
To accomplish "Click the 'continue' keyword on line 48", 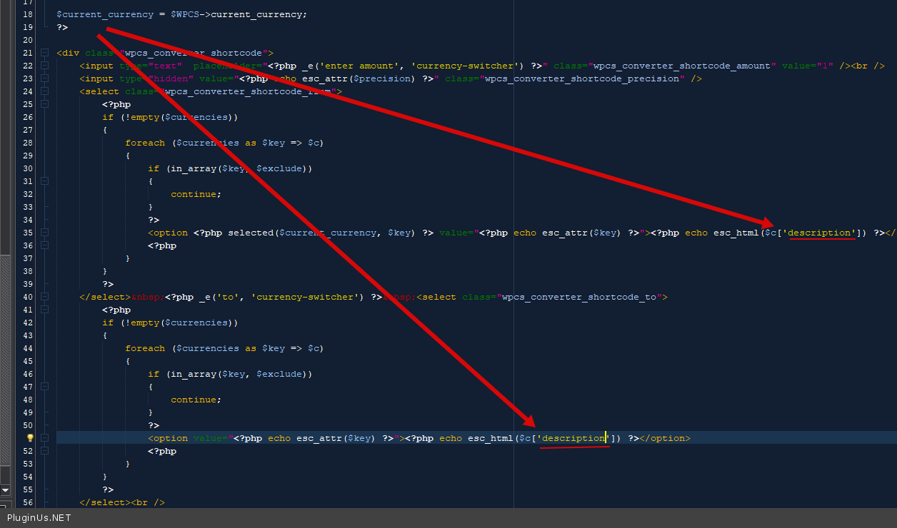I will 195,400.
